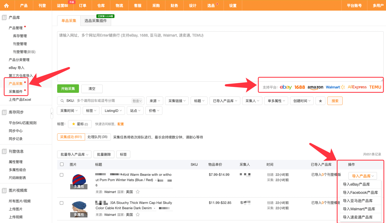Click the green 开始采集 button
Screen dimensions: 386x223
click(68, 89)
